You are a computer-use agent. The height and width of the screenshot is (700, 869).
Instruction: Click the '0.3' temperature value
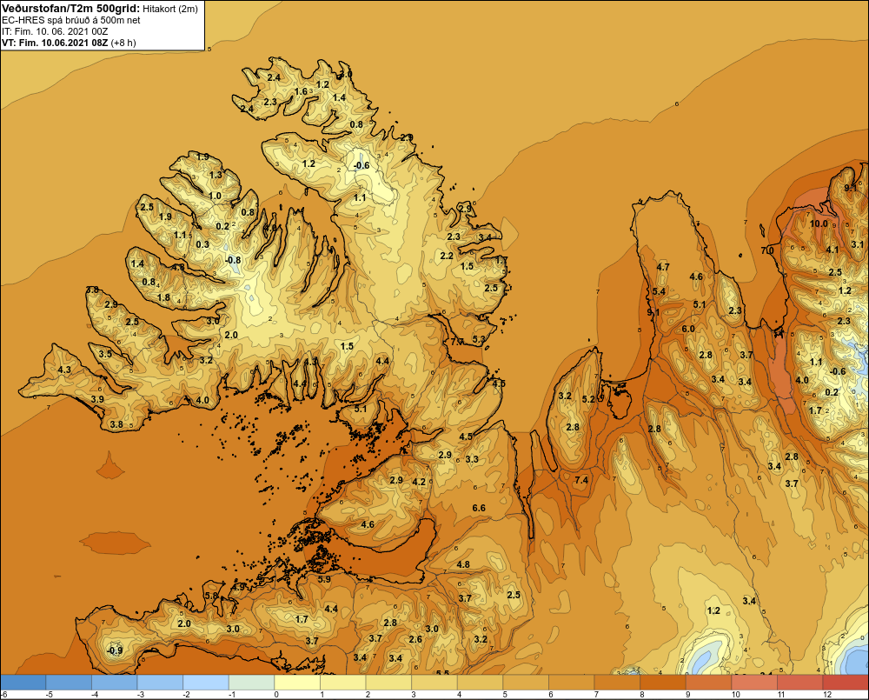pyautogui.click(x=202, y=244)
